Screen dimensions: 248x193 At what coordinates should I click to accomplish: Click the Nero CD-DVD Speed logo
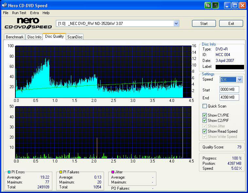coord(28,23)
